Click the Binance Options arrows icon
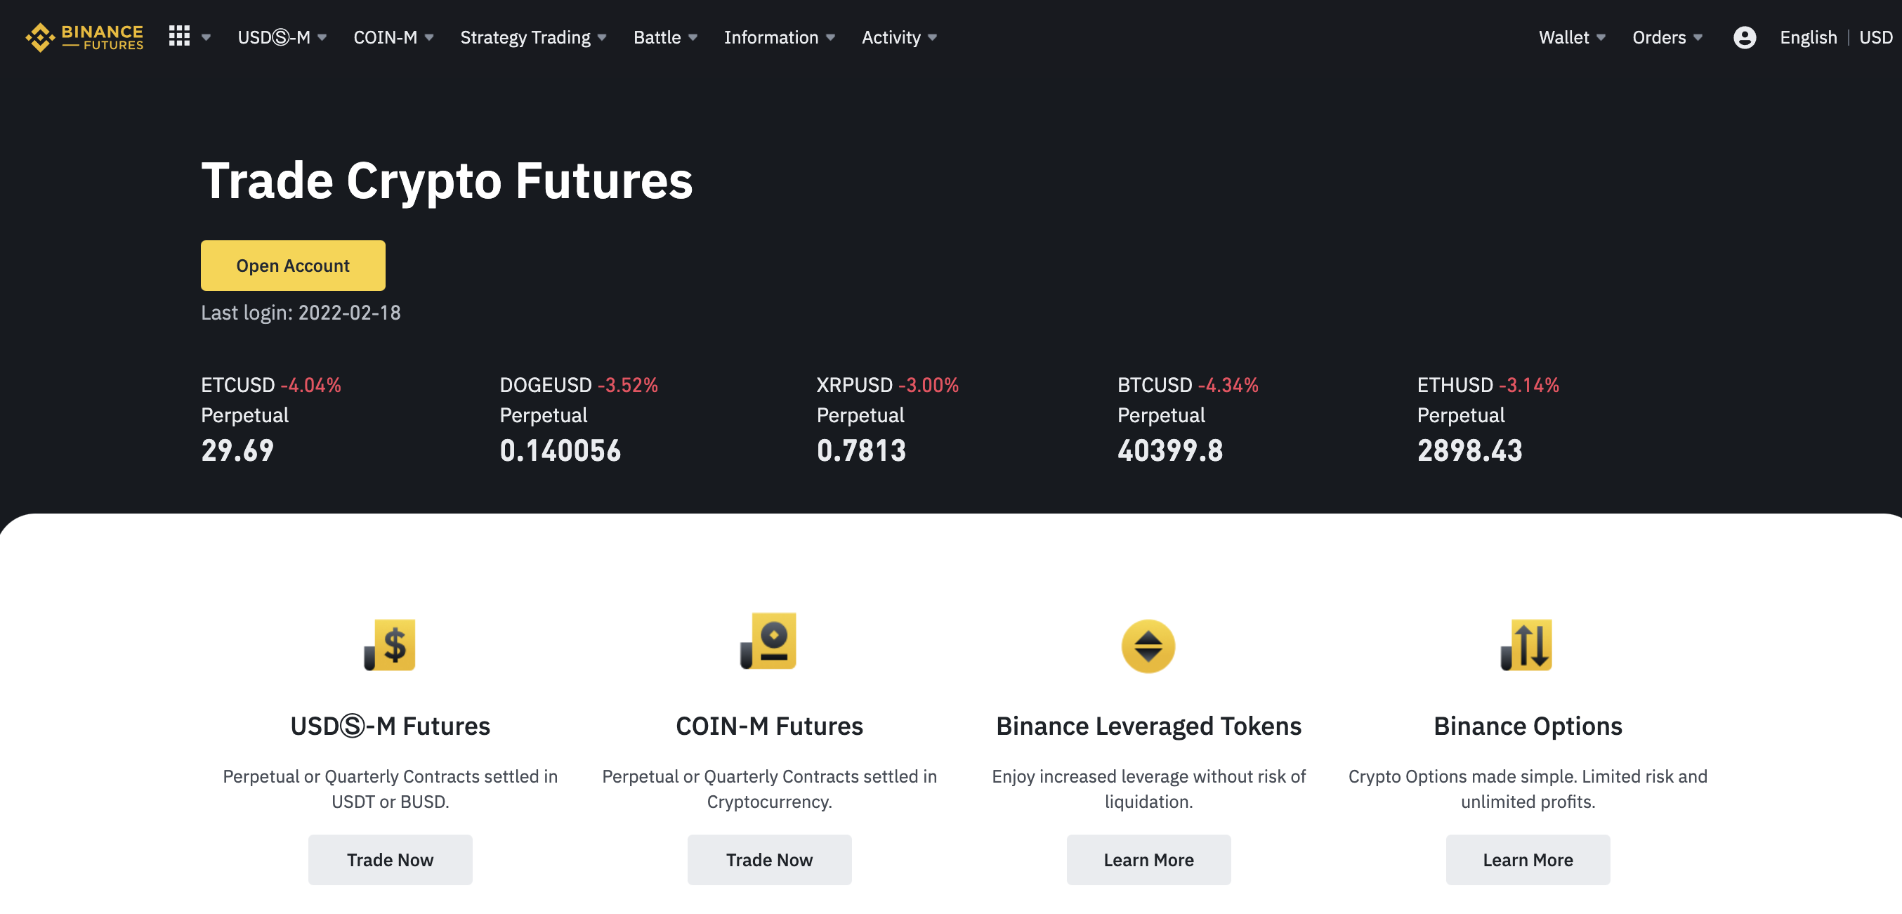This screenshot has width=1902, height=914. [1528, 644]
